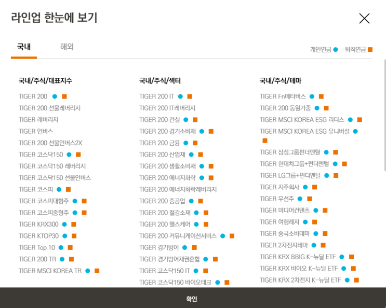Select TIGER 중국소비테마
The height and width of the screenshot is (308, 386).
coord(285,233)
